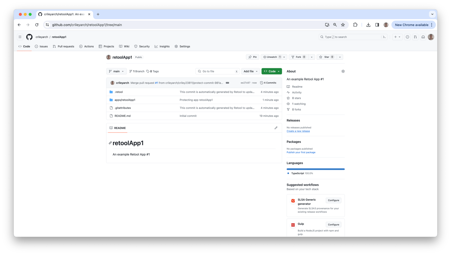Expand the Fork options dropdown arrow
Screen dimensions: 451x255
[312, 57]
